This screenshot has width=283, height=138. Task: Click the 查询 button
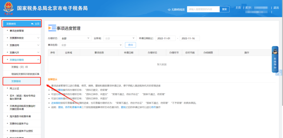(130, 45)
